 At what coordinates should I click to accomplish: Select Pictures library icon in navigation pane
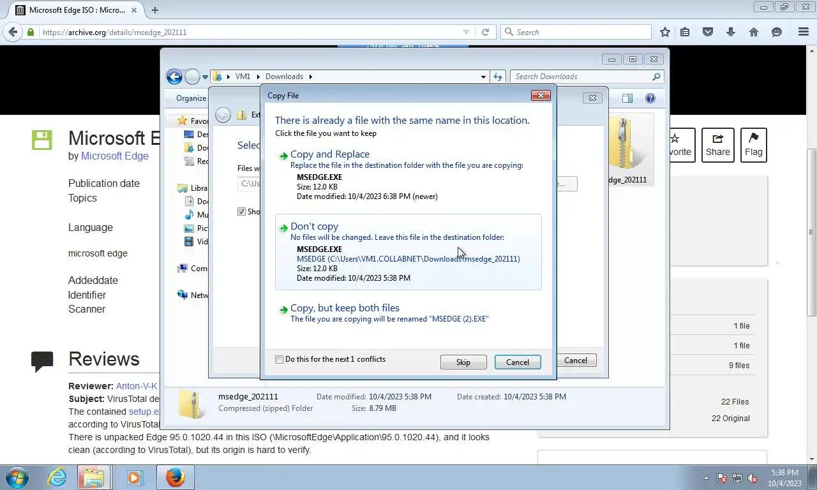tap(189, 228)
